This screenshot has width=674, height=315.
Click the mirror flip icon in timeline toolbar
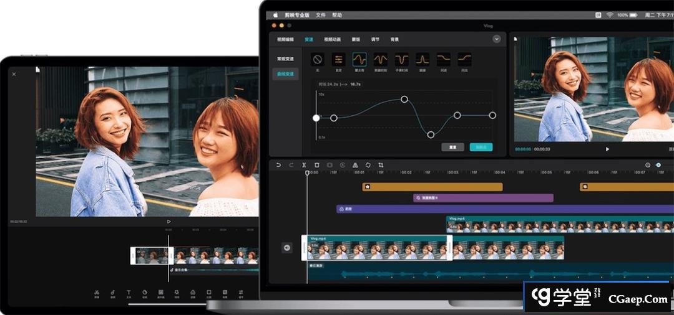pyautogui.click(x=355, y=165)
